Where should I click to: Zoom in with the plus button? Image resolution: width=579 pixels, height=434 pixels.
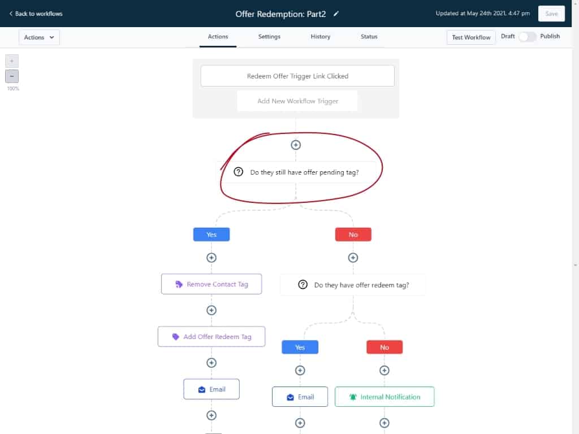(x=12, y=61)
